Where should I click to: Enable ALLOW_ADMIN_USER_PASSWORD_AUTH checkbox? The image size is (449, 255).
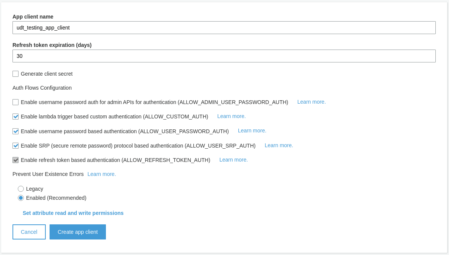point(16,102)
